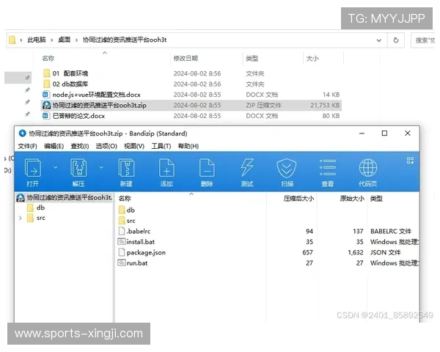This screenshot has height=352, width=440.
Task: Click the Word icon of node.js+vue docx
Action: pyautogui.click(x=46, y=95)
